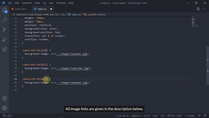Click on 'background-size: cover;' line
The height and width of the screenshot is (118, 209).
click(x=41, y=29)
